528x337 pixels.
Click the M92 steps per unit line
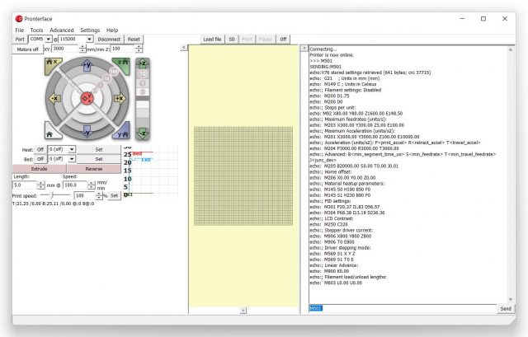[x=356, y=114]
